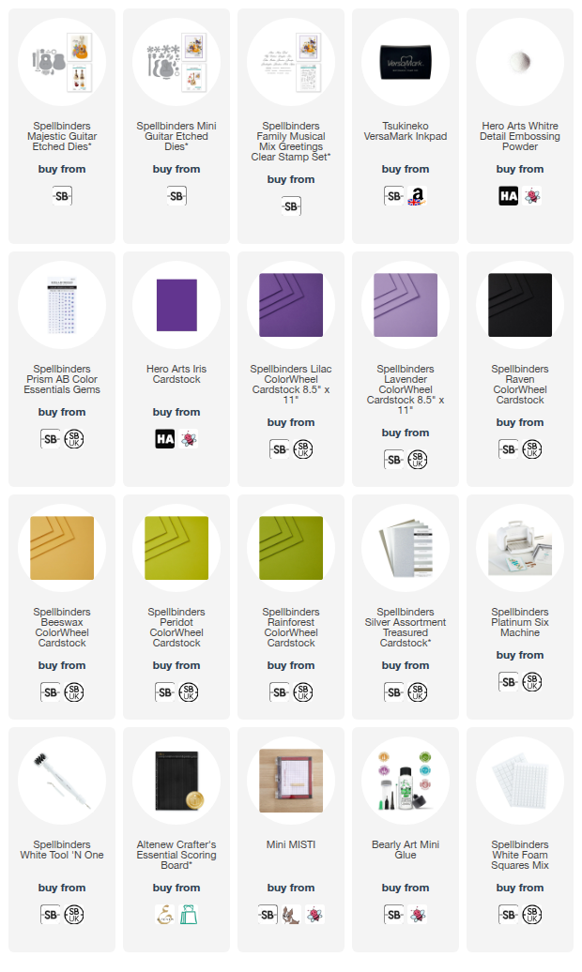Viewport: 582px width, 972px height.
Task: Click fox store icon under Mini MISTI
Action: 291,915
